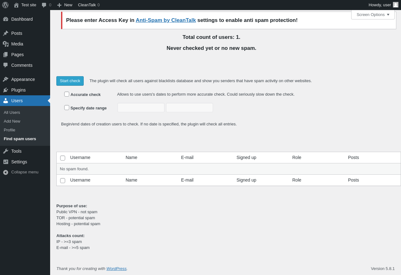Click the comment bubble icon in admin bar

click(x=44, y=5)
